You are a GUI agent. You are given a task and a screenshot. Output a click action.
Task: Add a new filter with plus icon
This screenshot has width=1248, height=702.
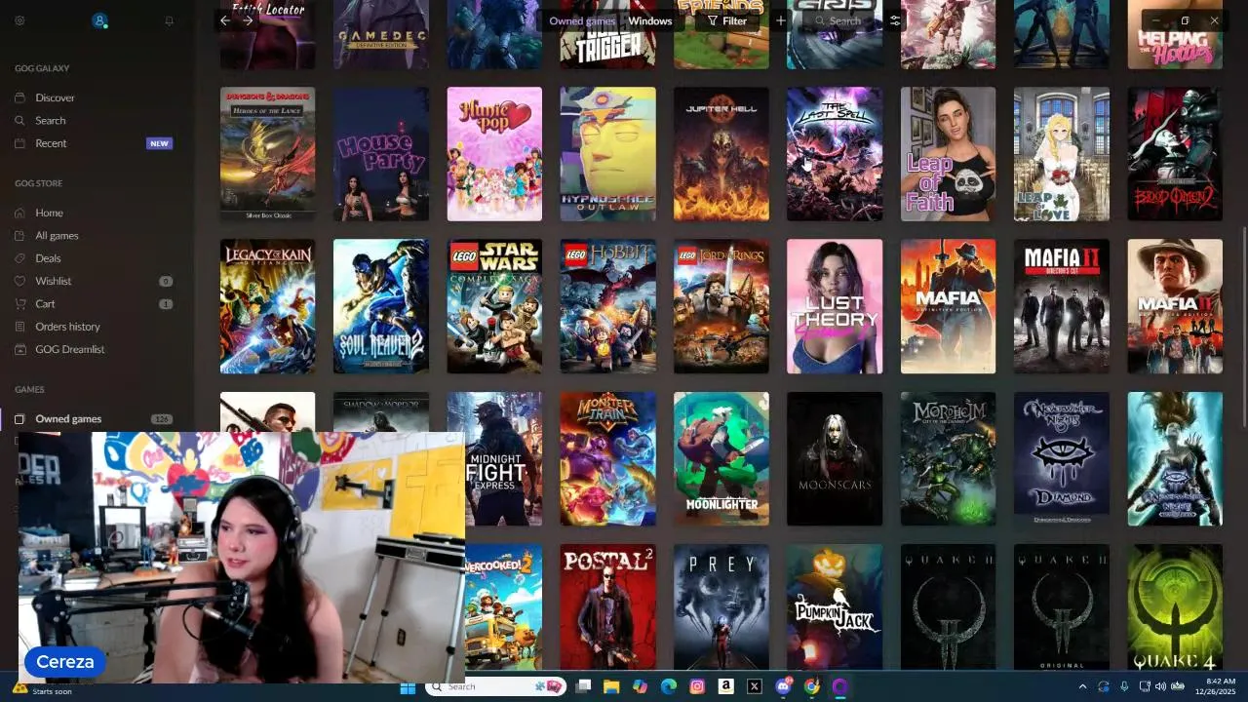click(780, 20)
